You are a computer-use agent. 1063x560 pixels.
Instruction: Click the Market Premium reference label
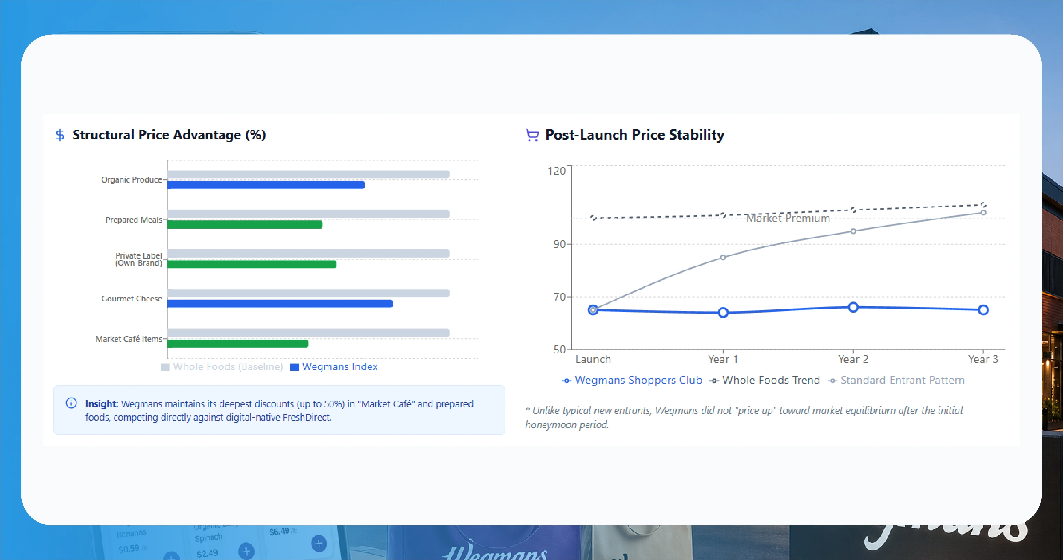[788, 218]
